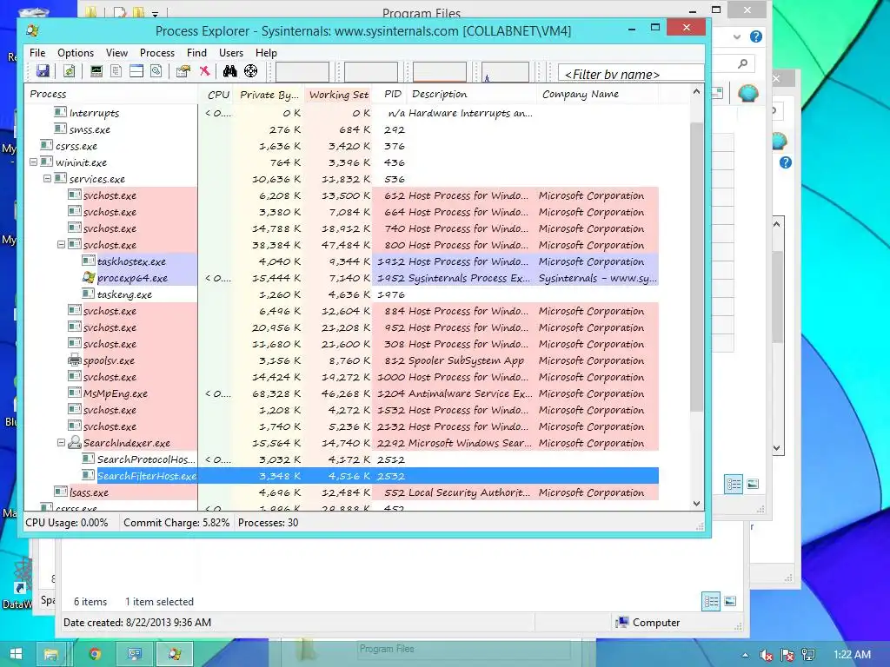The height and width of the screenshot is (667, 890).
Task: Toggle the Show Process Tree toolbar icon
Action: (x=116, y=71)
